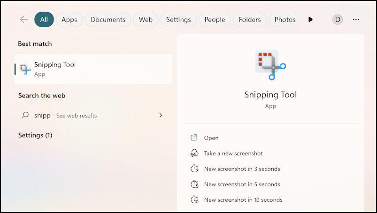
Task: Click the 10-second timer icon
Action: click(x=194, y=199)
